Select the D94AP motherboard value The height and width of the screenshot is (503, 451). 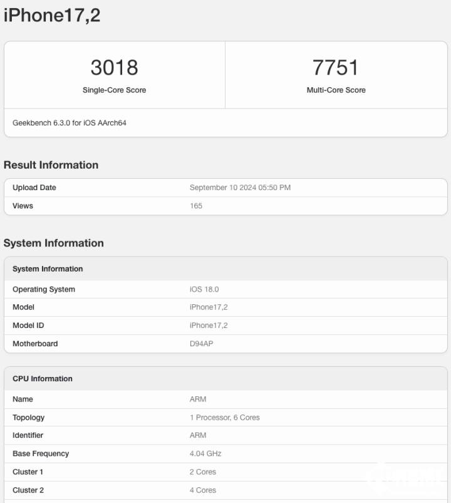(x=202, y=344)
